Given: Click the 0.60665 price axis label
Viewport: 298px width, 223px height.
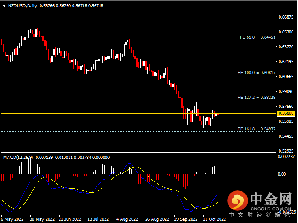Looking at the screenshot, I should [x=286, y=76].
